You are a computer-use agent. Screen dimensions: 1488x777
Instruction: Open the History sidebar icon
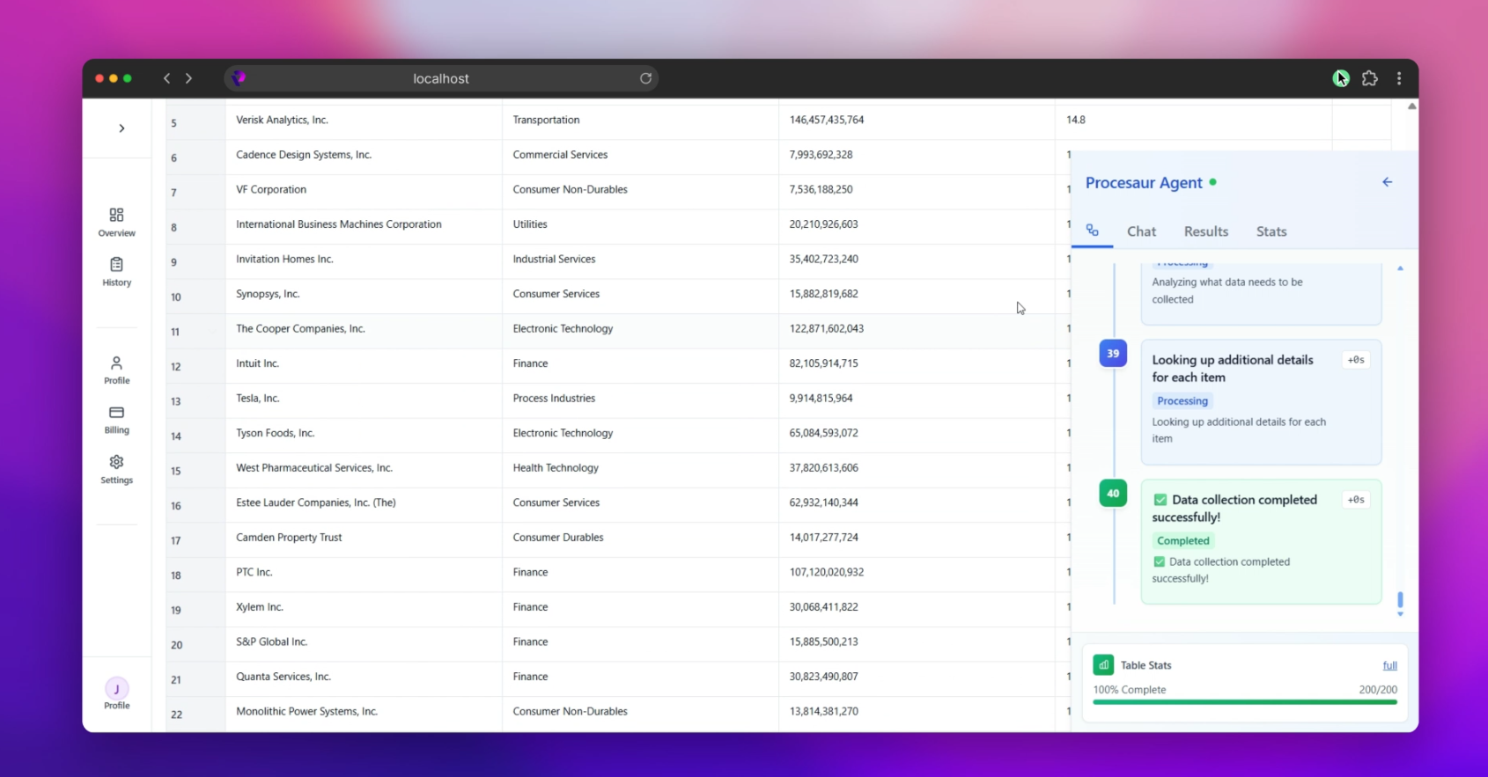pos(116,265)
